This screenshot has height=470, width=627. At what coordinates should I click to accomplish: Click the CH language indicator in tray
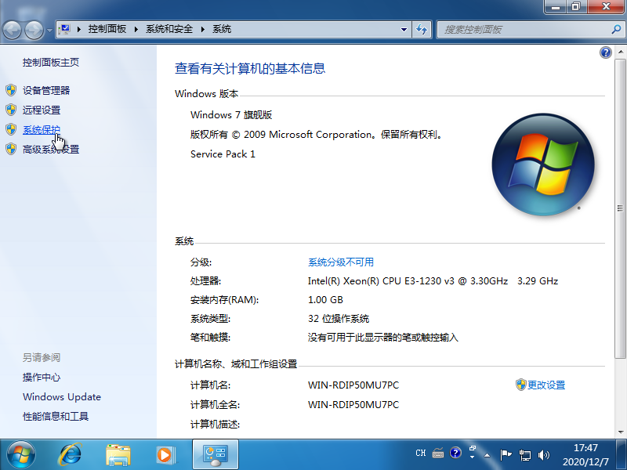(x=420, y=453)
